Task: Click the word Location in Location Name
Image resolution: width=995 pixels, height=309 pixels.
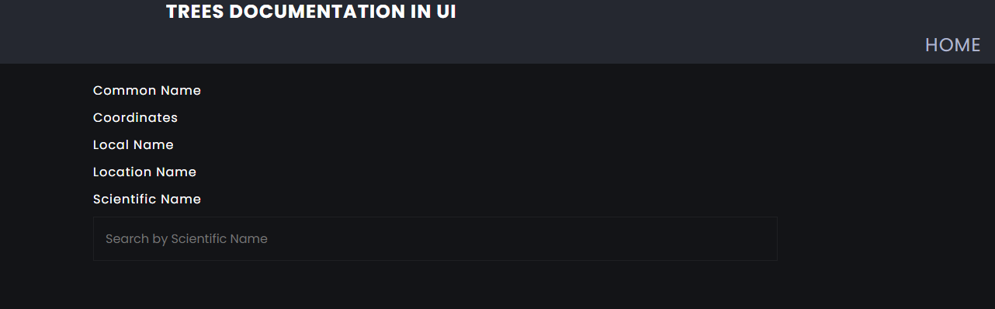Action: coord(122,172)
